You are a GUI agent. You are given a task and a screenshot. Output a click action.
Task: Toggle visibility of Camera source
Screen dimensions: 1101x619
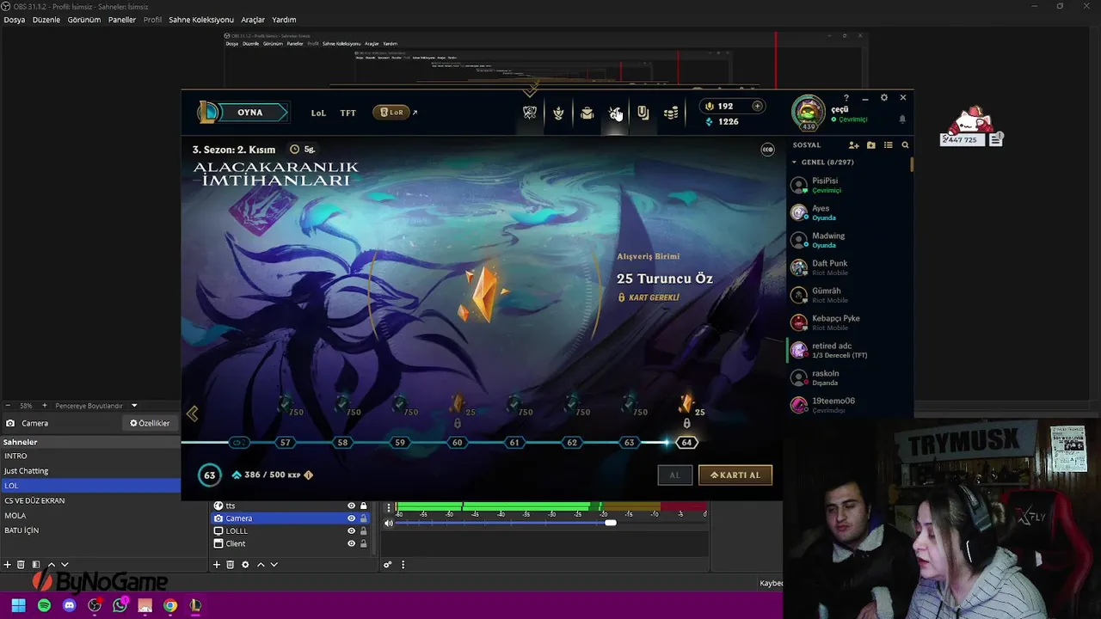tap(351, 518)
